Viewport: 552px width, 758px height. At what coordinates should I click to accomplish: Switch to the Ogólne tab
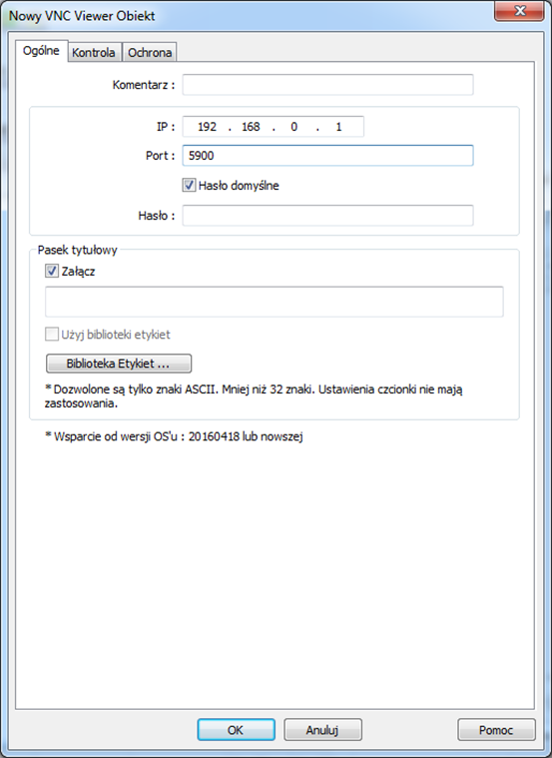42,51
